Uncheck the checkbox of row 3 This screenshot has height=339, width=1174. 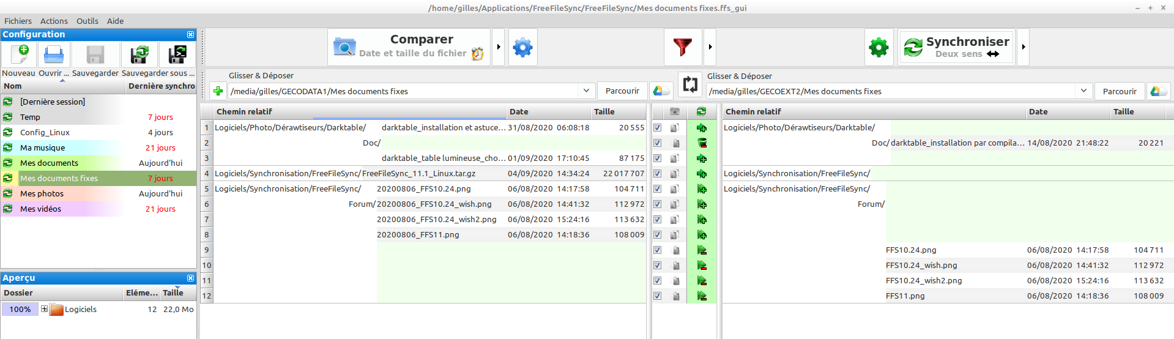click(x=657, y=158)
